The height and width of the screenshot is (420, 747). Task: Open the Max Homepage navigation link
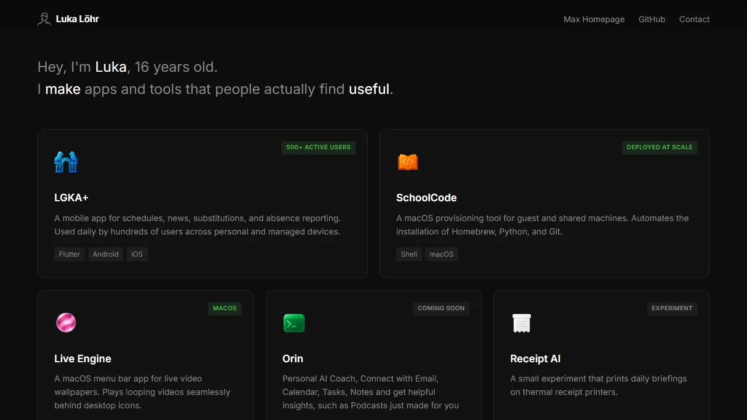(594, 19)
